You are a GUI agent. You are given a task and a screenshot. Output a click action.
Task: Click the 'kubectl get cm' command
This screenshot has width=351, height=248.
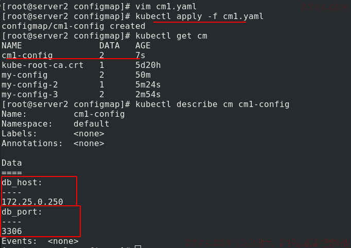[x=171, y=36]
